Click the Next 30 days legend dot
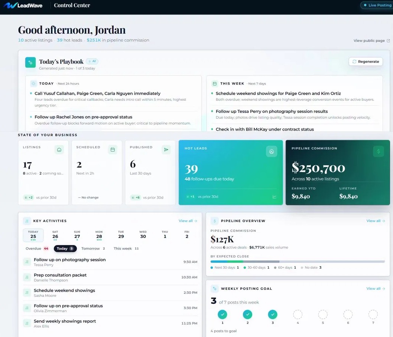 click(212, 267)
